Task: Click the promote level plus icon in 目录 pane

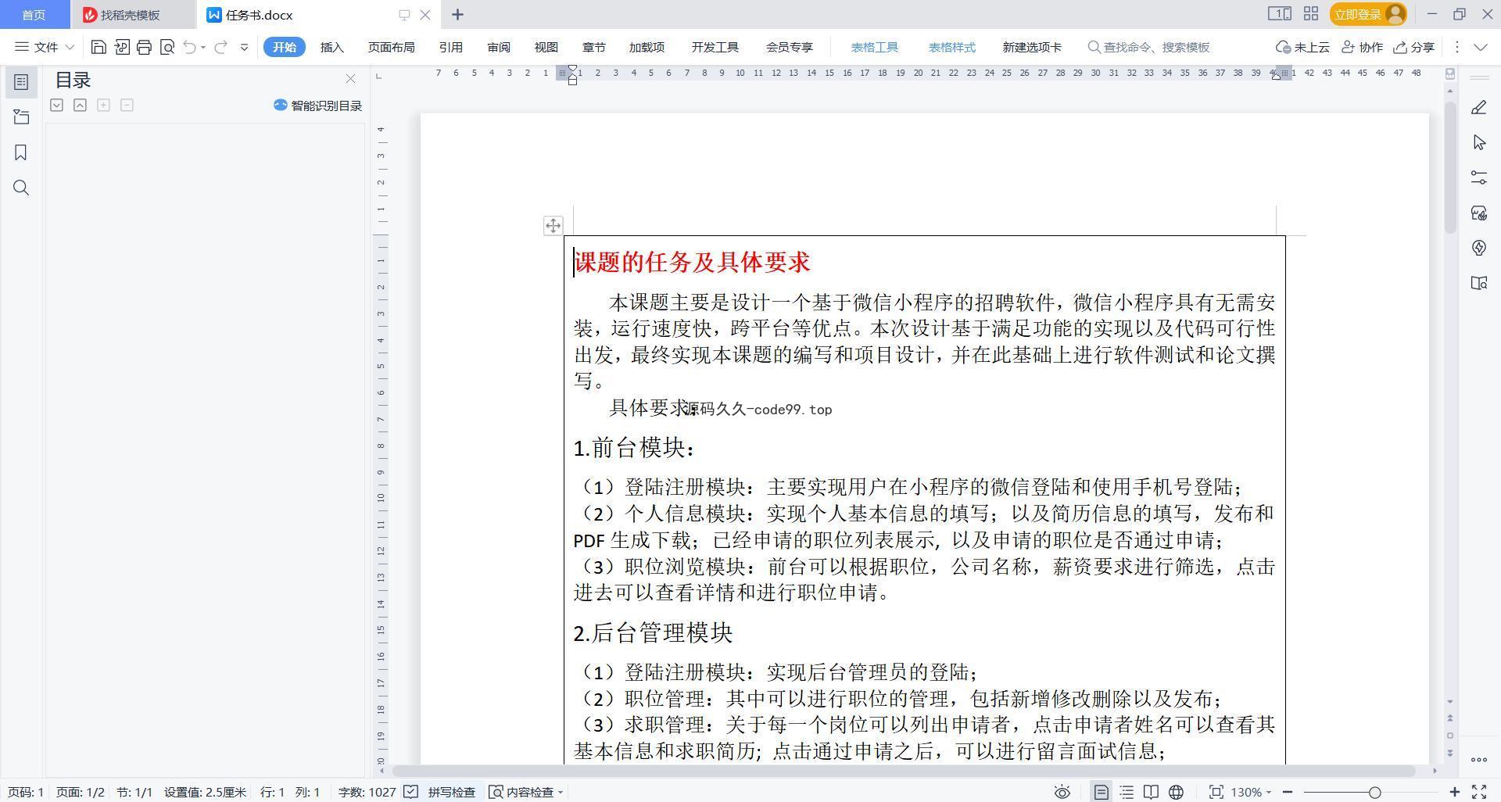Action: click(103, 105)
